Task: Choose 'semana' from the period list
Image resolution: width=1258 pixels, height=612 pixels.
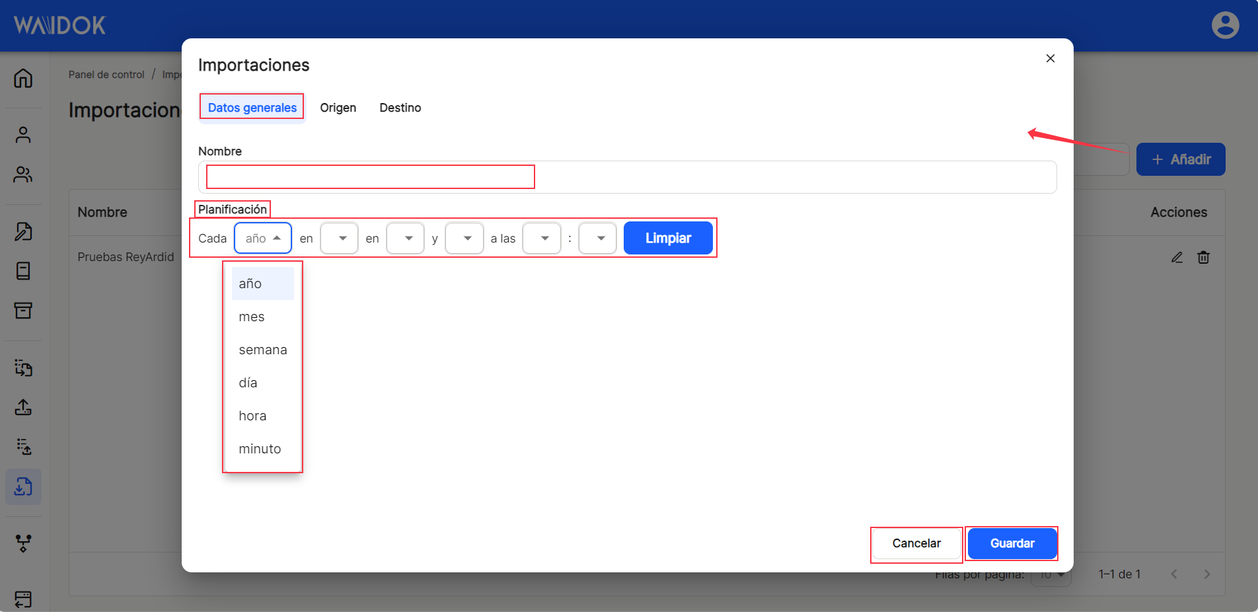Action: (262, 350)
